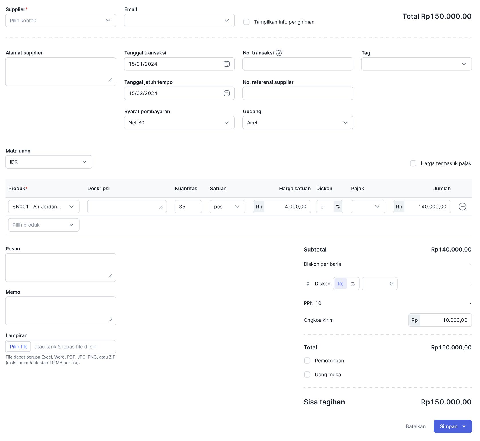Click the Batalkan link
The height and width of the screenshot is (441, 480).
(x=416, y=426)
